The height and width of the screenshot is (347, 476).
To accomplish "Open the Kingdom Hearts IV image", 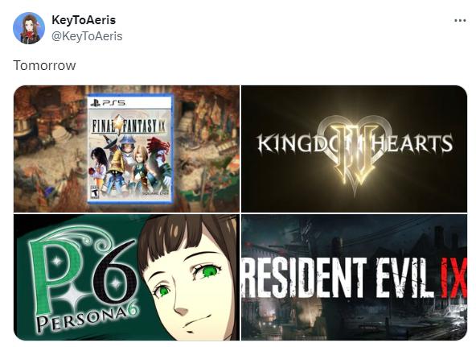I will pos(354,149).
